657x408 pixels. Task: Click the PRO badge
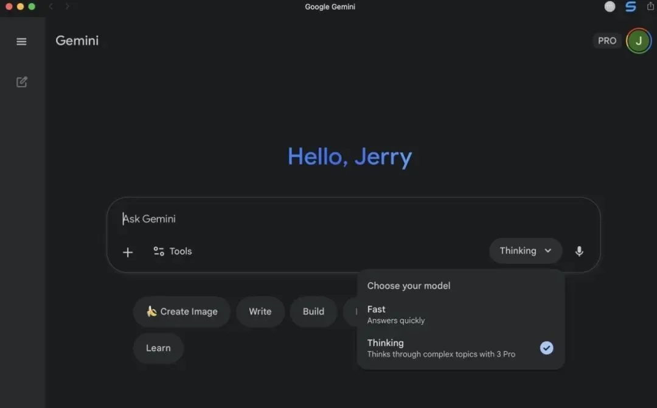607,41
